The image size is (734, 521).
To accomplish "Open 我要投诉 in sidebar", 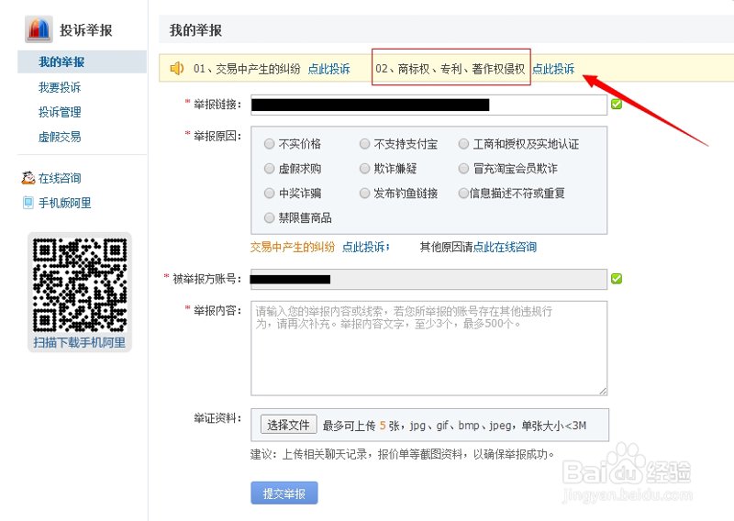I will pyautogui.click(x=60, y=87).
